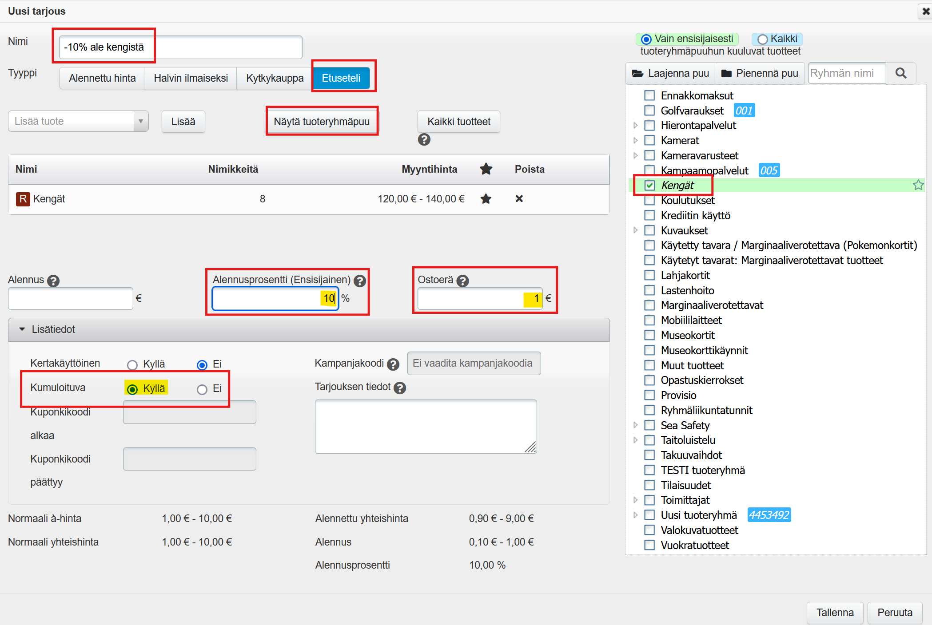Click the search magnifier for group name
The image size is (932, 625).
pos(900,73)
